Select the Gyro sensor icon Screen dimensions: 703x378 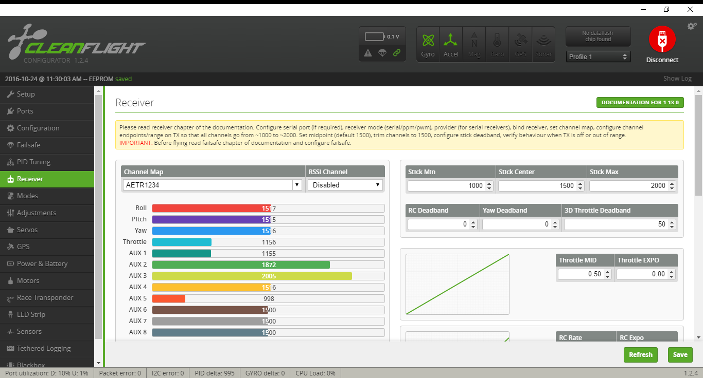(x=428, y=44)
